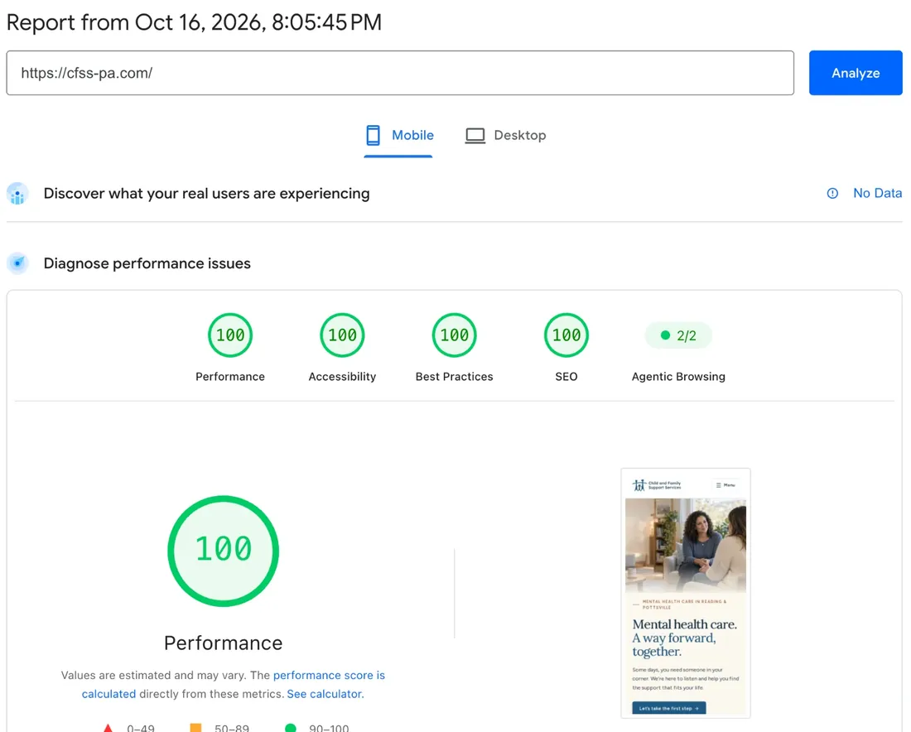Image resolution: width=911 pixels, height=732 pixels.
Task: Switch to the Mobile tab
Action: pos(398,135)
